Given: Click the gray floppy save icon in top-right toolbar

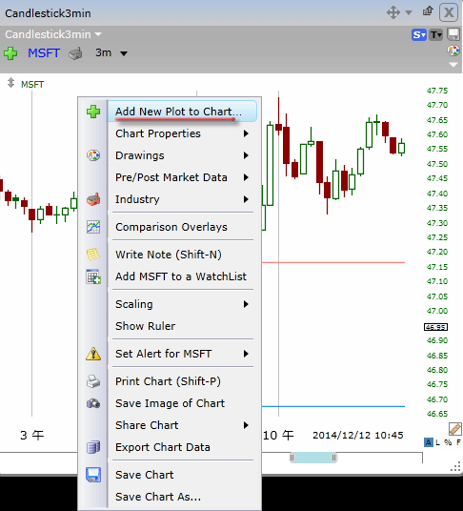Looking at the screenshot, I should (x=453, y=34).
